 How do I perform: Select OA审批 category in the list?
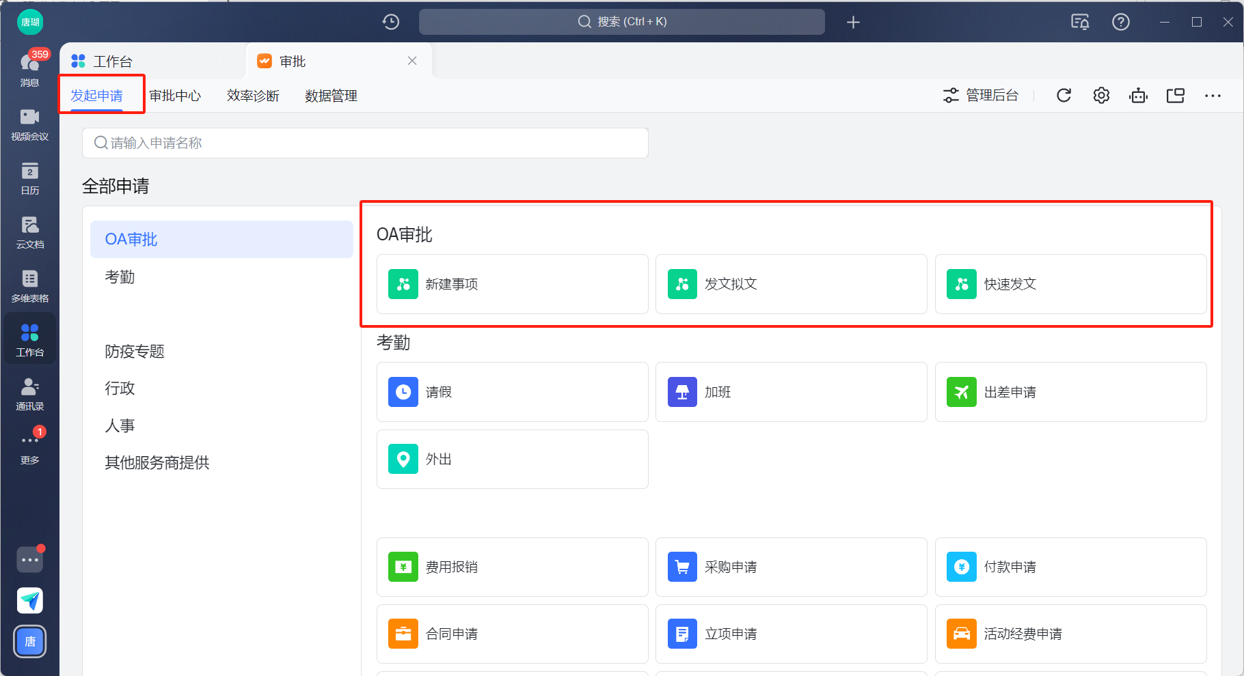(x=221, y=239)
